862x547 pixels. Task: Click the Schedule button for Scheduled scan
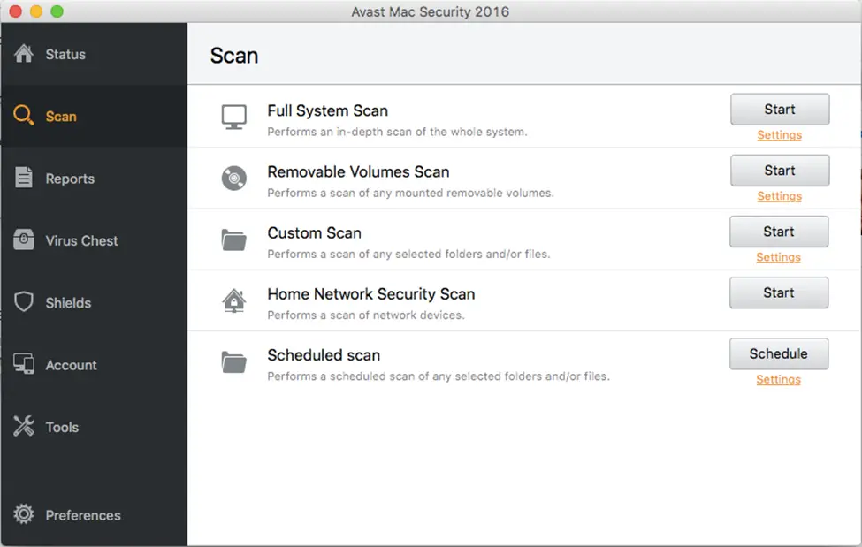(x=778, y=353)
